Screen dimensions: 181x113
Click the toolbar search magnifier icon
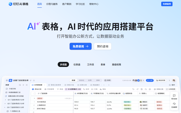(x=146, y=89)
